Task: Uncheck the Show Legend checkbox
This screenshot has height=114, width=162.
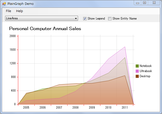Action: [85, 19]
